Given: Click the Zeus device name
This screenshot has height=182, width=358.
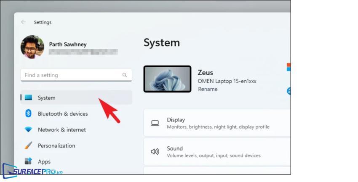Looking at the screenshot, I should 205,72.
